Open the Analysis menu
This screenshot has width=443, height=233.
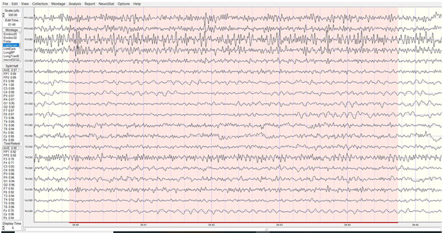[74, 4]
